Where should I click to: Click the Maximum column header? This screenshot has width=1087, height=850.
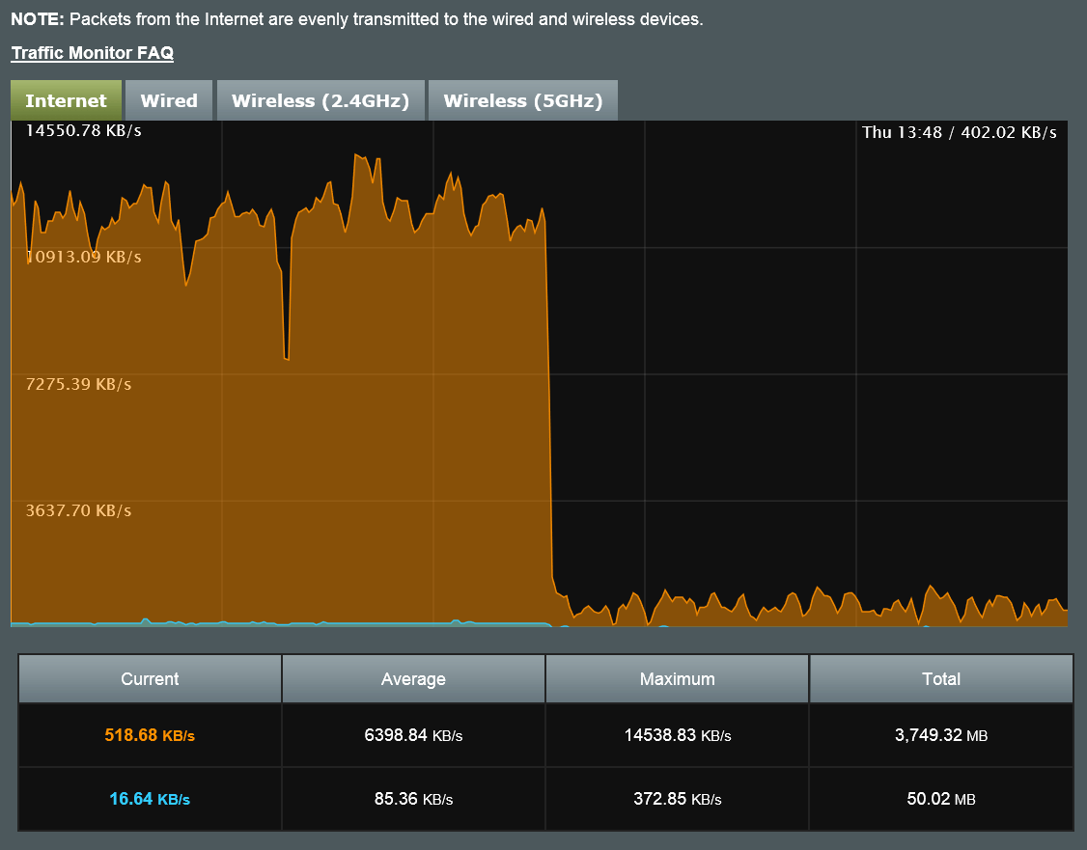click(678, 679)
